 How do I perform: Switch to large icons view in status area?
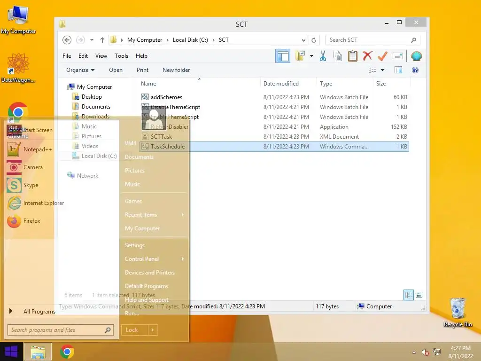coord(419,295)
